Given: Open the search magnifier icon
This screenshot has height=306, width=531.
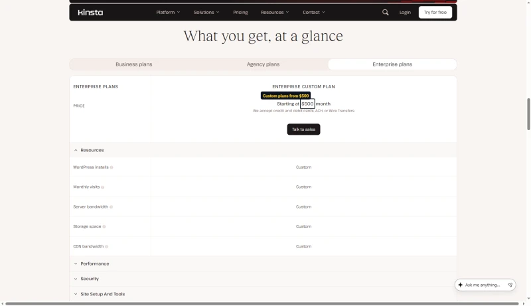Looking at the screenshot, I should (x=386, y=12).
